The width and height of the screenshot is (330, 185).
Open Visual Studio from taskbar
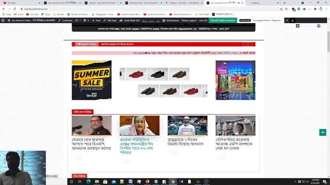[x=181, y=181]
